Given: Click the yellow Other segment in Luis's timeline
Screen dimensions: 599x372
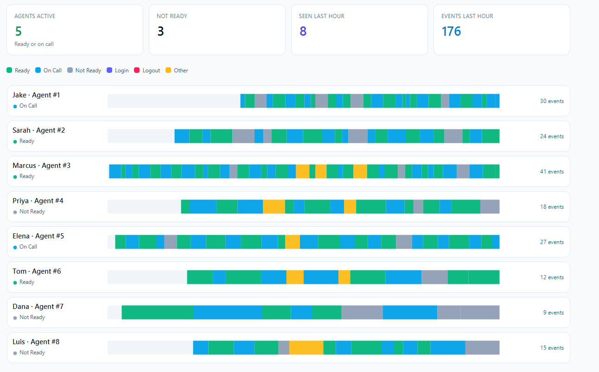Looking at the screenshot, I should (306, 347).
